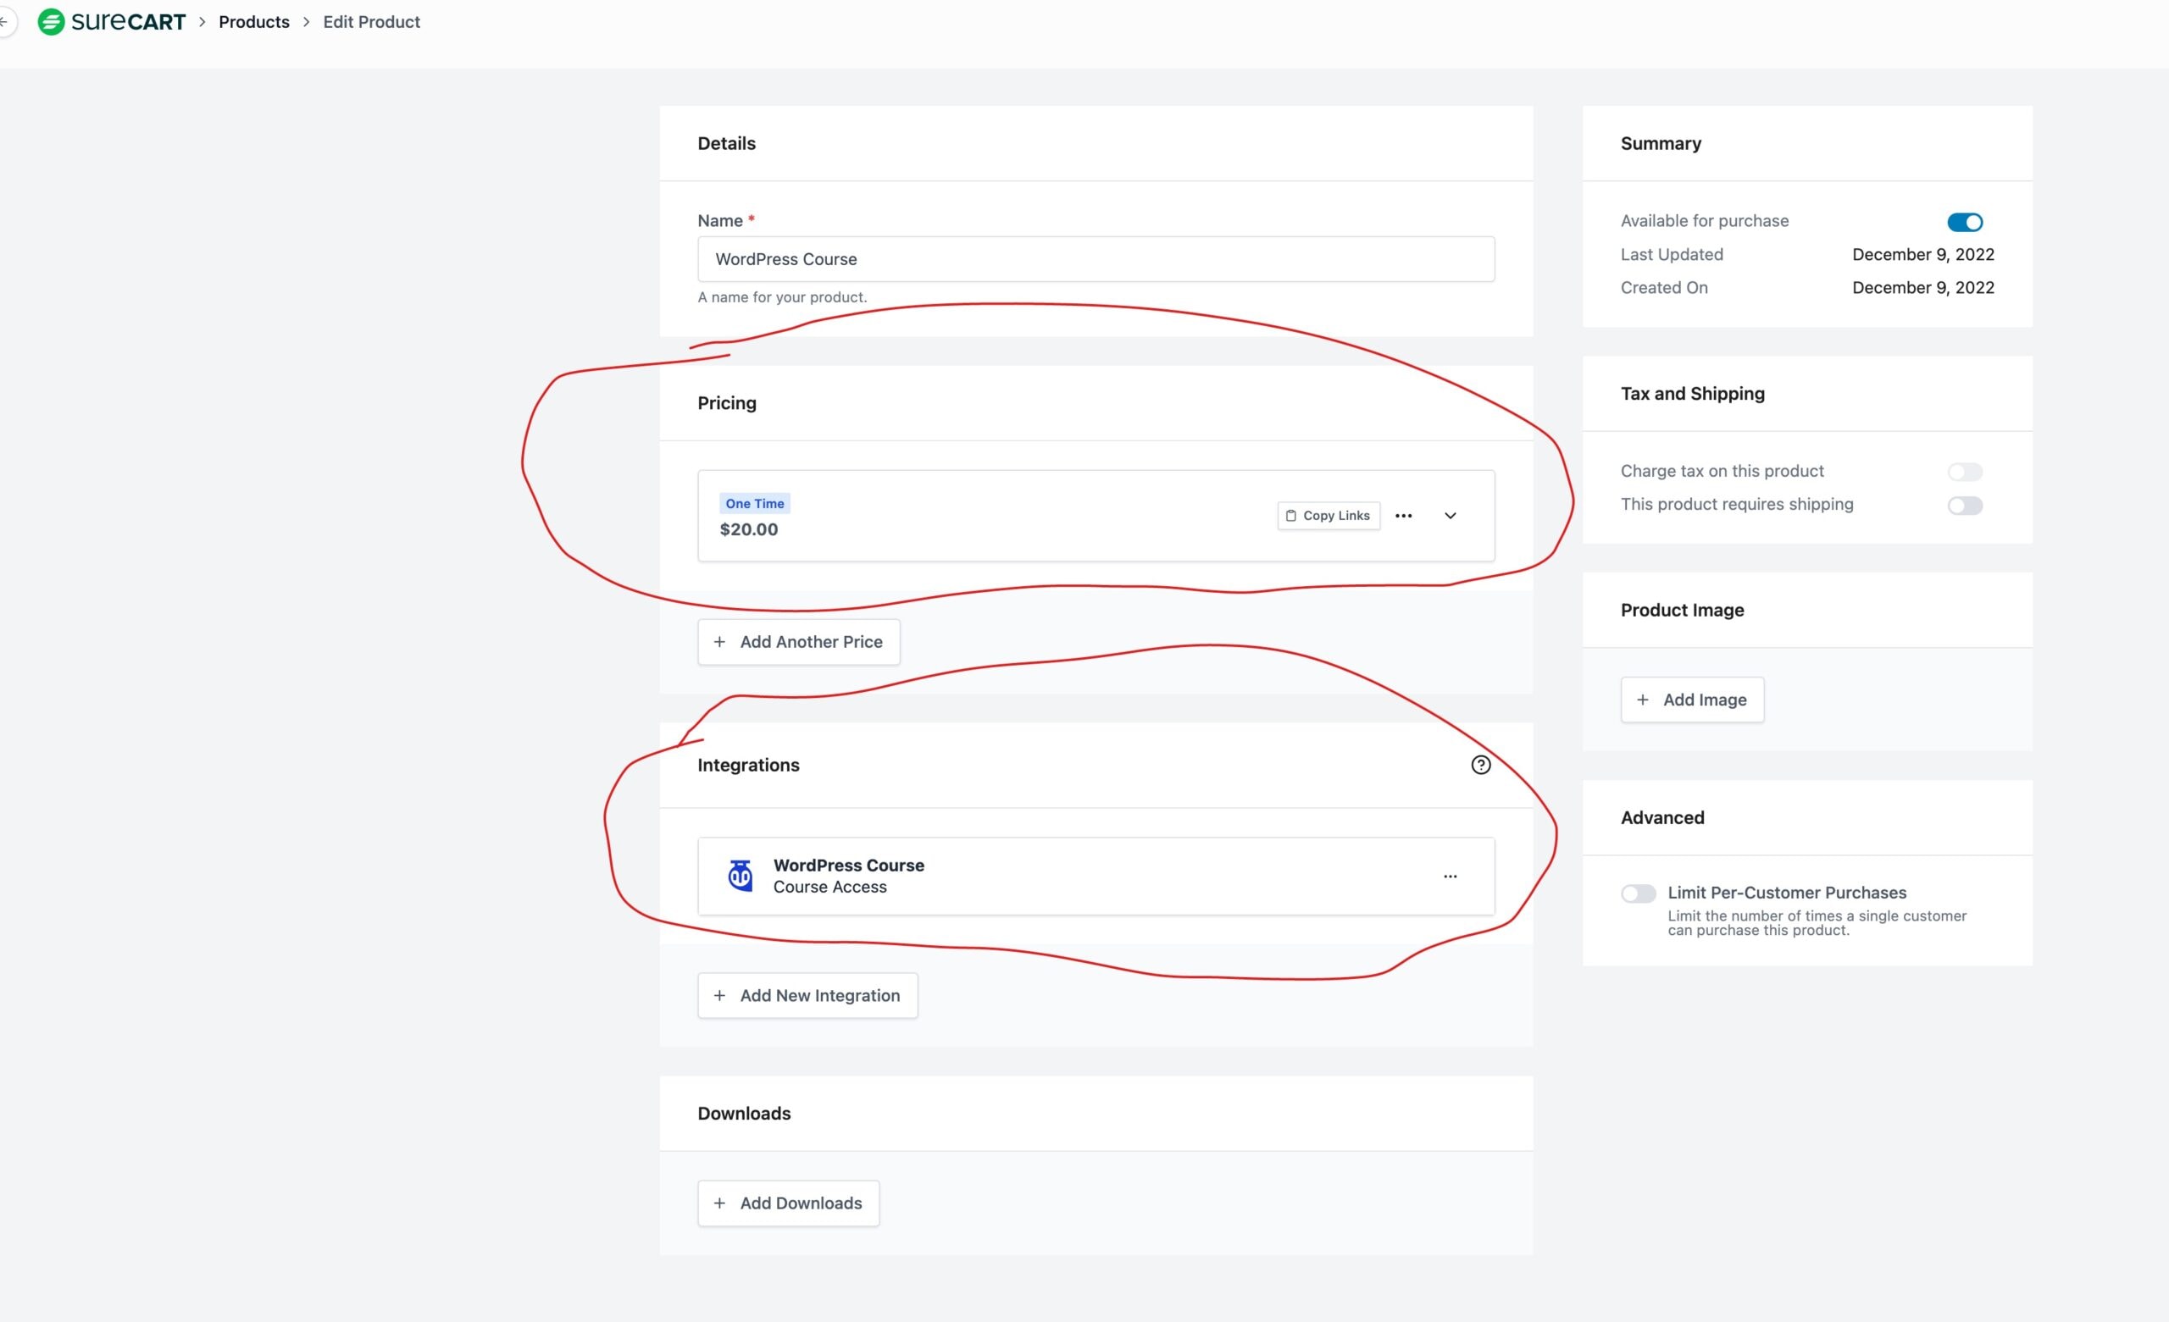Open the three-dot menu on $20.00 price
2169x1322 pixels.
click(x=1403, y=516)
